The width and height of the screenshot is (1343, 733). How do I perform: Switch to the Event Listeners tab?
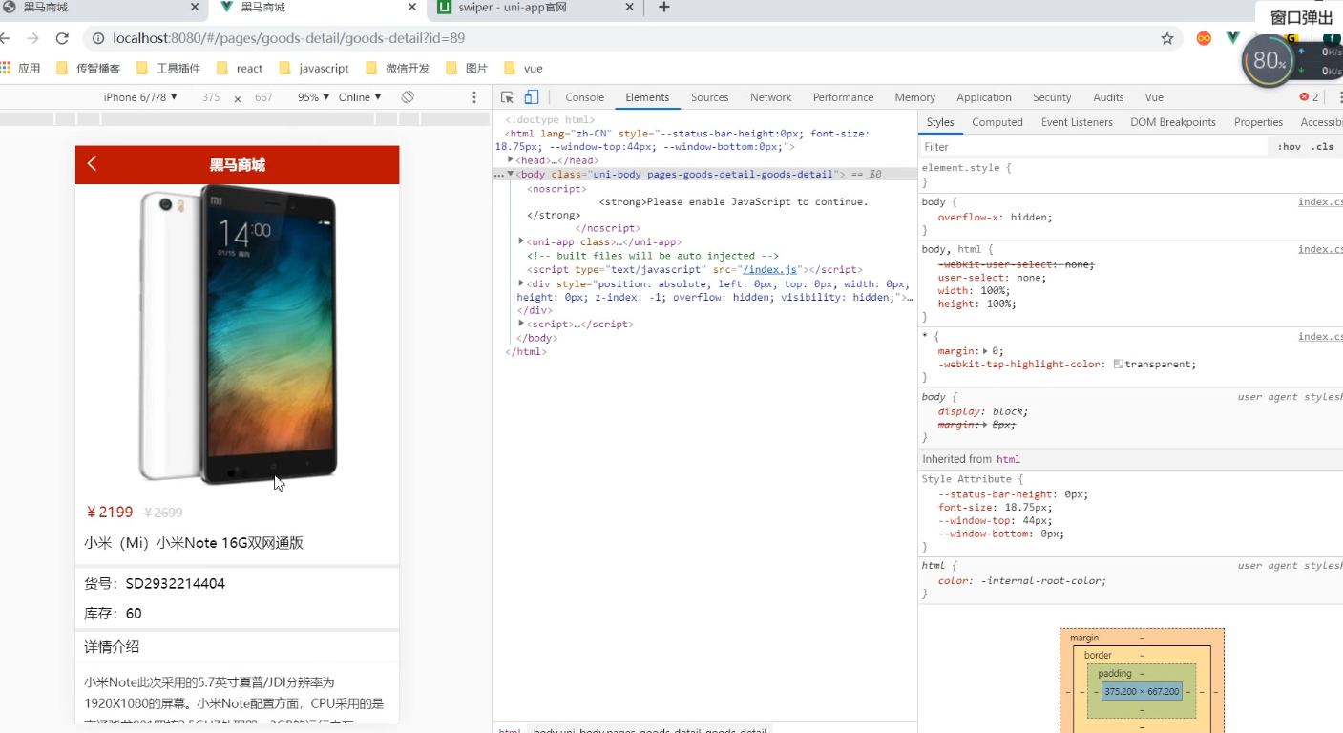point(1077,122)
